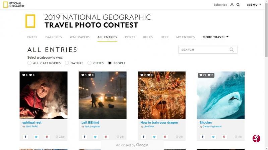The height and width of the screenshot is (150, 268).
Task: Click the heart icon on Shocker photo
Action: (x=201, y=75)
